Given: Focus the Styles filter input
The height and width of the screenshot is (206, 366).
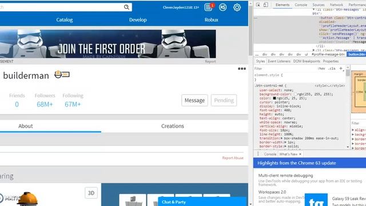Looking at the screenshot, I should pyautogui.click(x=285, y=69).
